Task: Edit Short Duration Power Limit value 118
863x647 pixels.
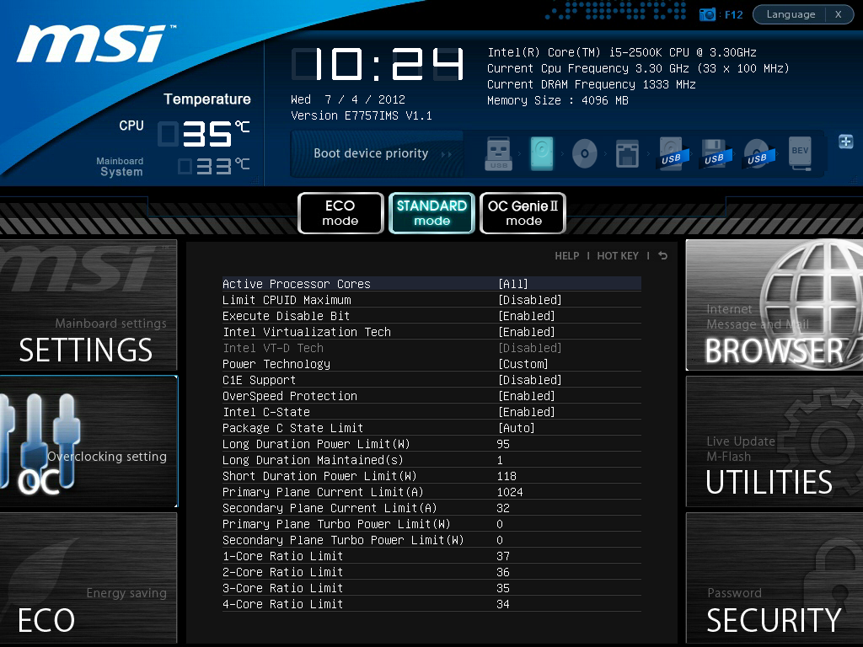Action: point(507,475)
